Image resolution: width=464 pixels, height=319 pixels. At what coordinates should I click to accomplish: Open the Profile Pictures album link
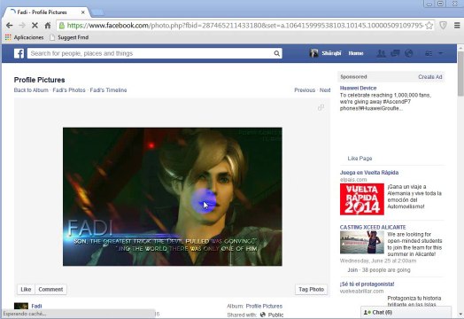pyautogui.click(x=264, y=306)
